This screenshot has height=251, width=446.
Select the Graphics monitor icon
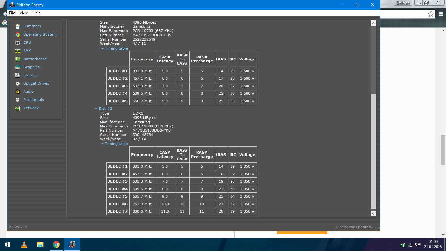point(18,67)
